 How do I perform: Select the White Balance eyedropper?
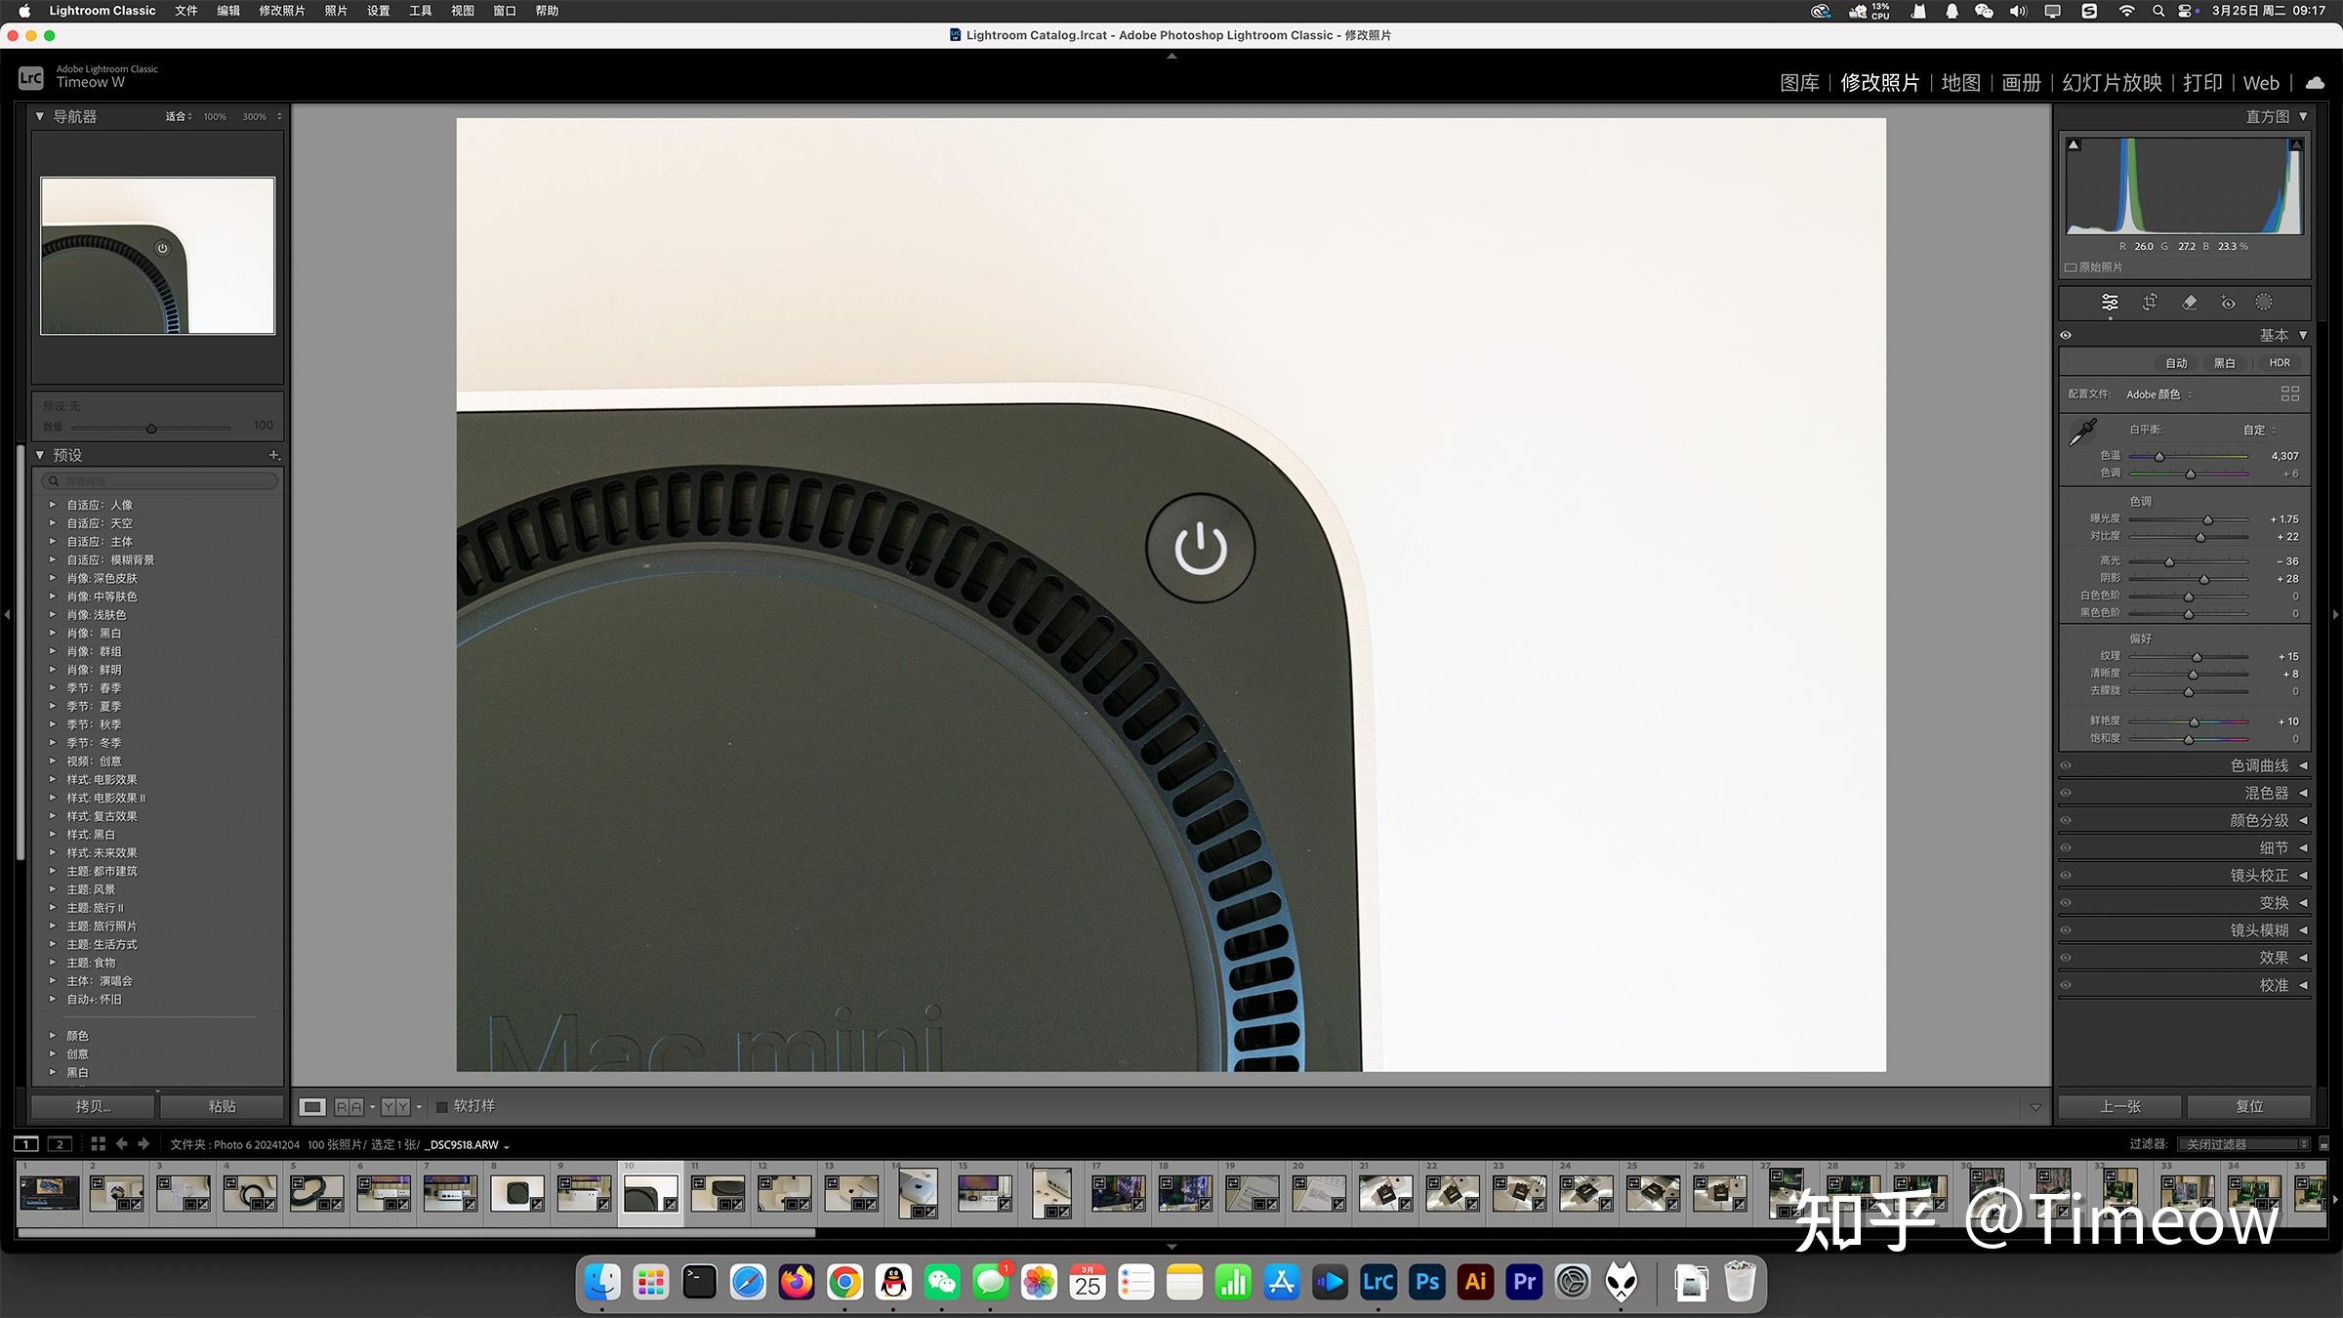pyautogui.click(x=2081, y=431)
